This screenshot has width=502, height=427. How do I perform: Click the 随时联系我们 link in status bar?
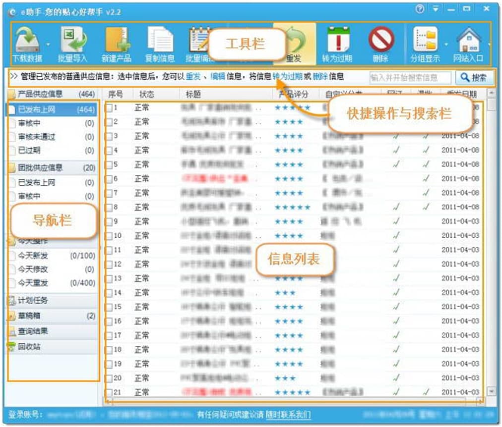pos(288,415)
